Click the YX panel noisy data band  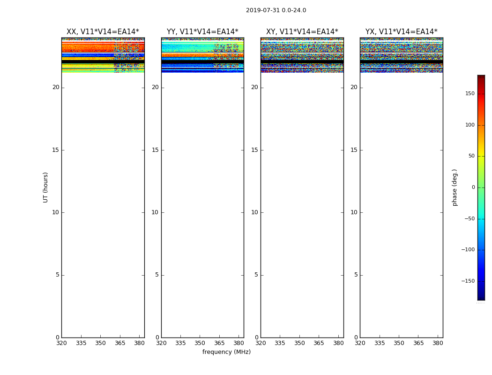(401, 55)
